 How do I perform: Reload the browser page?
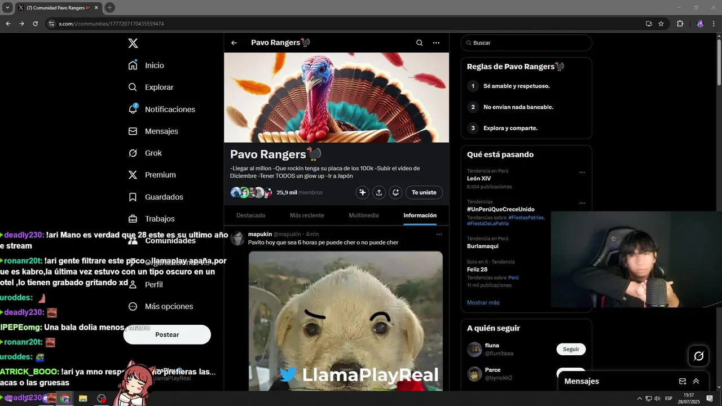tap(35, 24)
